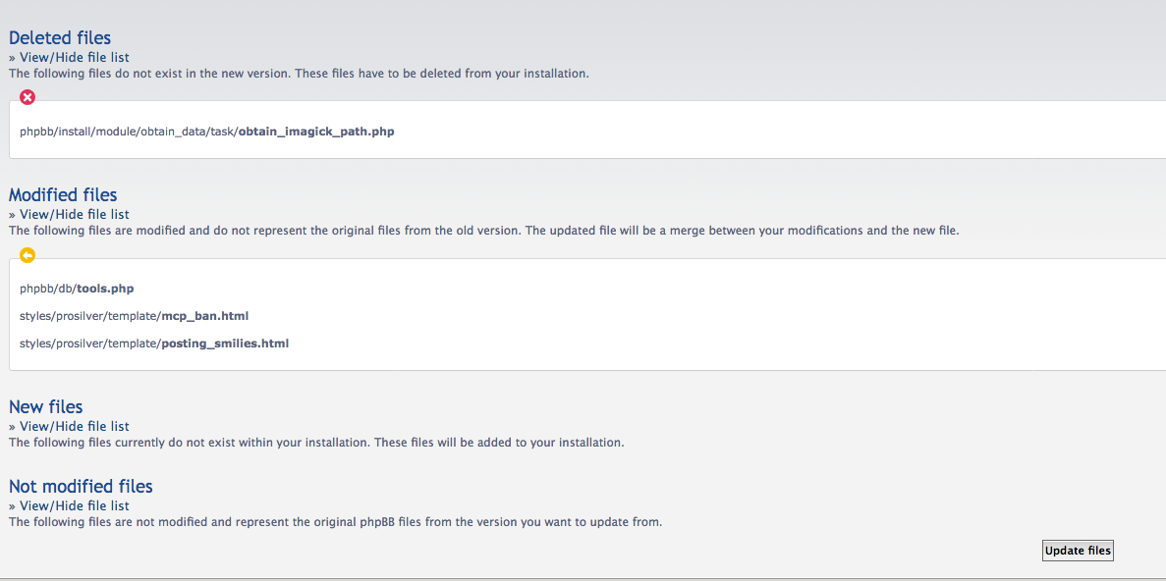Click the Modified files heading

(63, 194)
